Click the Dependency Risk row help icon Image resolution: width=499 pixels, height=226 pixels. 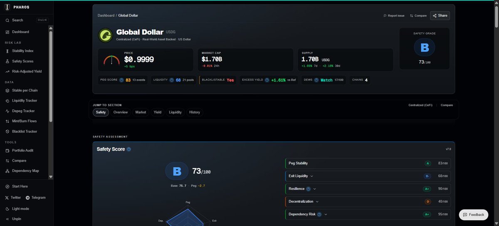319,215
